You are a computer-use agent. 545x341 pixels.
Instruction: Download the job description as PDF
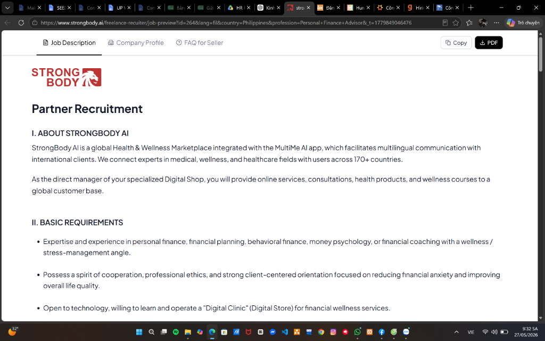489,43
